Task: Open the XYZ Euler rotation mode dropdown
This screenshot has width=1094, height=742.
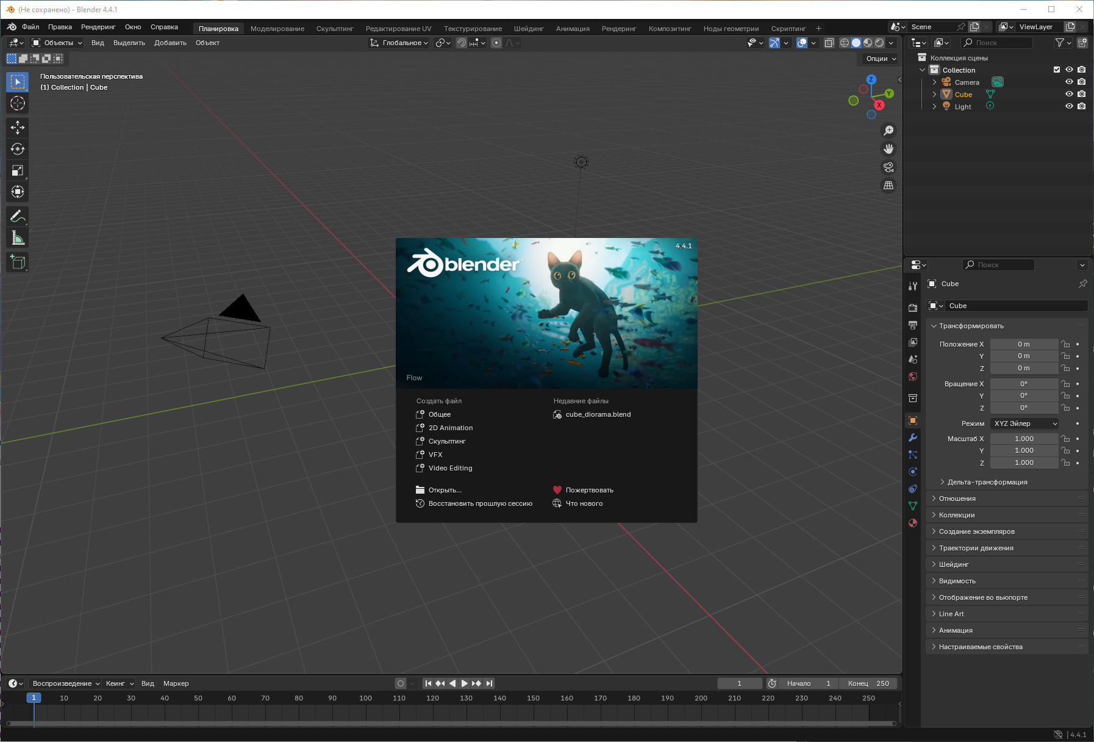Action: 1024,423
